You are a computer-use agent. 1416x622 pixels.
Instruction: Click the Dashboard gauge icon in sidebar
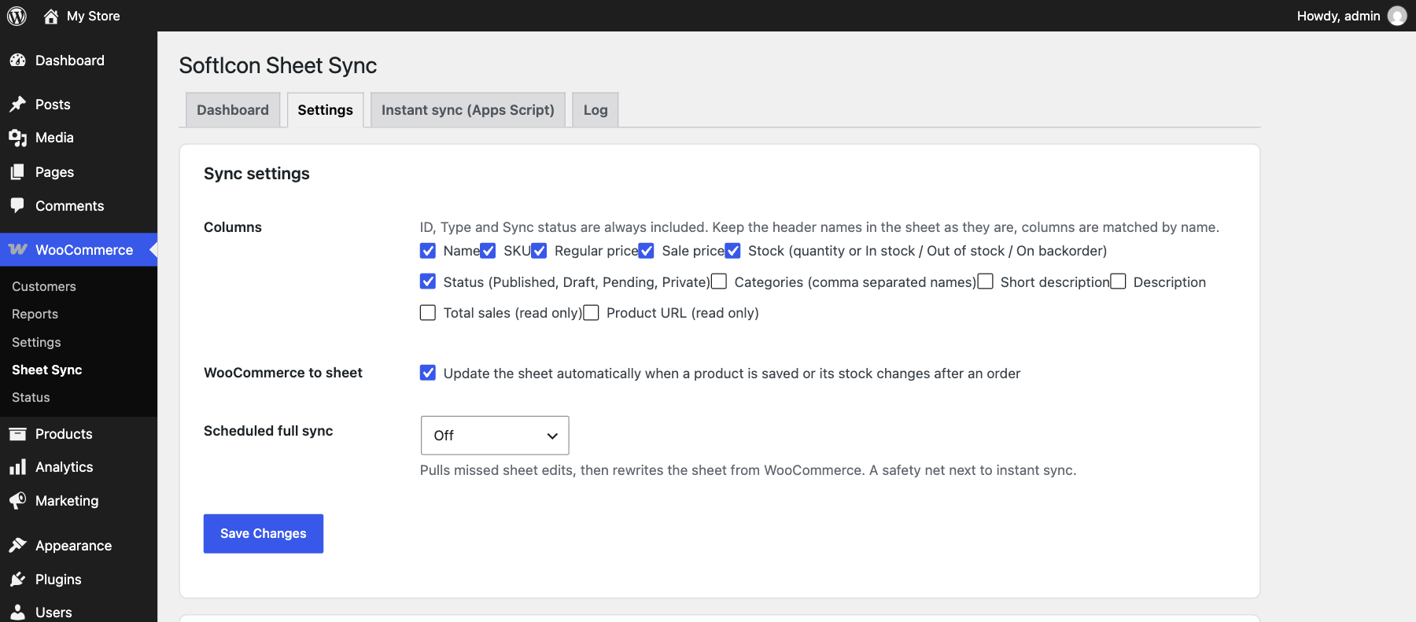coord(17,61)
